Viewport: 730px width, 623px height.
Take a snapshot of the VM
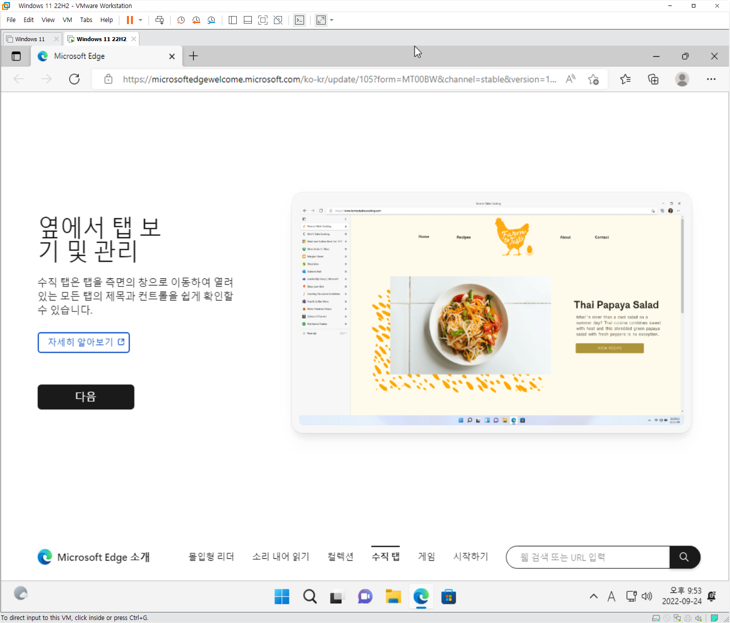pos(181,20)
